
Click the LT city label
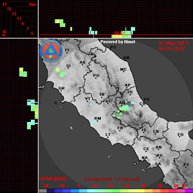108,135
